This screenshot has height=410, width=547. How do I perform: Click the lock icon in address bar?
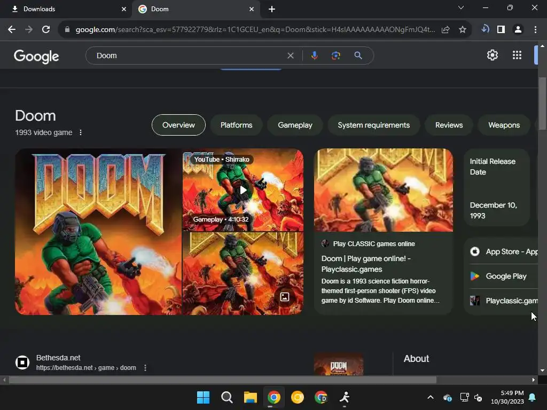pos(67,30)
